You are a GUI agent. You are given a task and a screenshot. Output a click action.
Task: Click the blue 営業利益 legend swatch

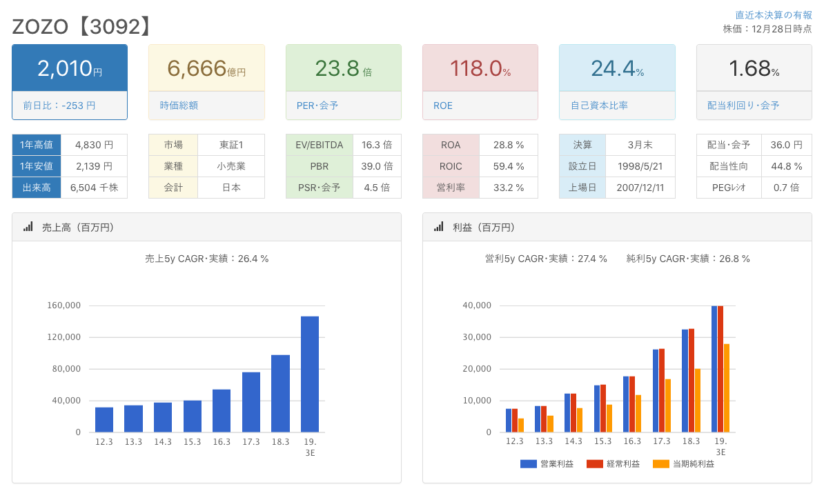pyautogui.click(x=528, y=464)
